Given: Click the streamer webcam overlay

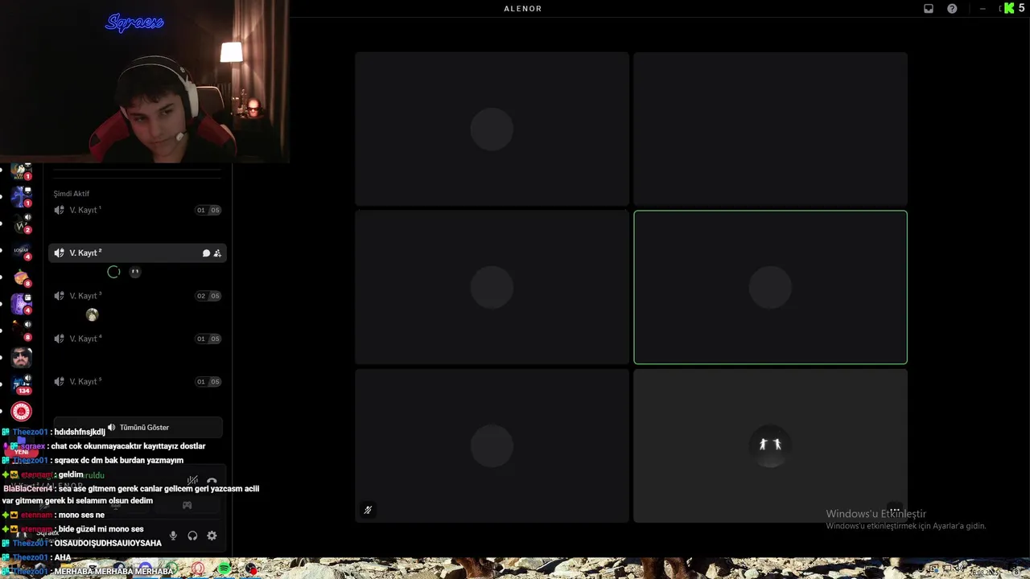Looking at the screenshot, I should (145, 81).
